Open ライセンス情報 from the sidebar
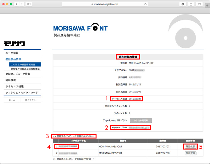 [x=14, y=86]
